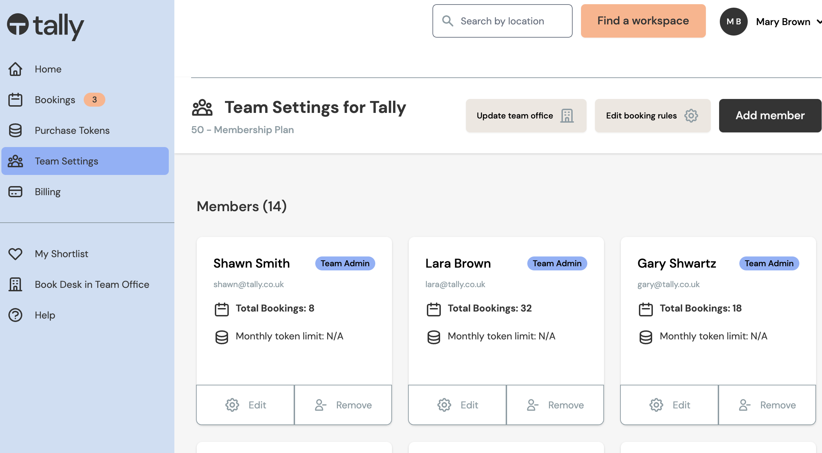This screenshot has width=822, height=453.
Task: Toggle Remove for Shawn Smith
Action: (342, 404)
